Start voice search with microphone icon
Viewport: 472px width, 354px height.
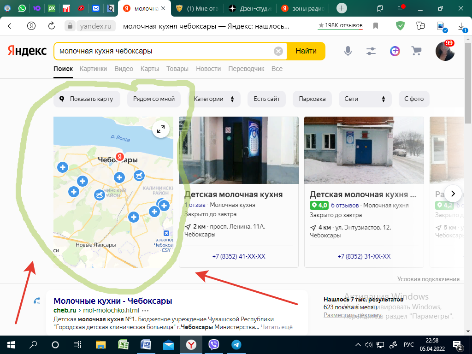point(348,51)
